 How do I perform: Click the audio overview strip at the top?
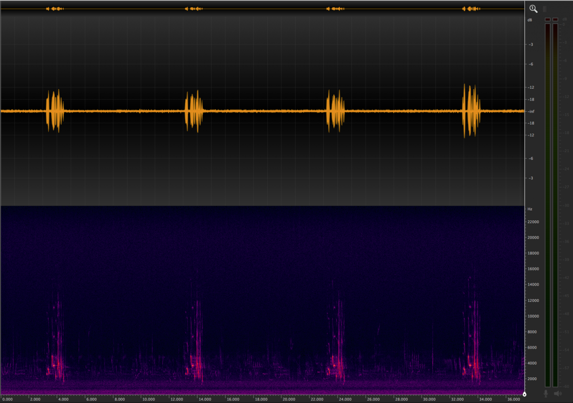click(263, 8)
